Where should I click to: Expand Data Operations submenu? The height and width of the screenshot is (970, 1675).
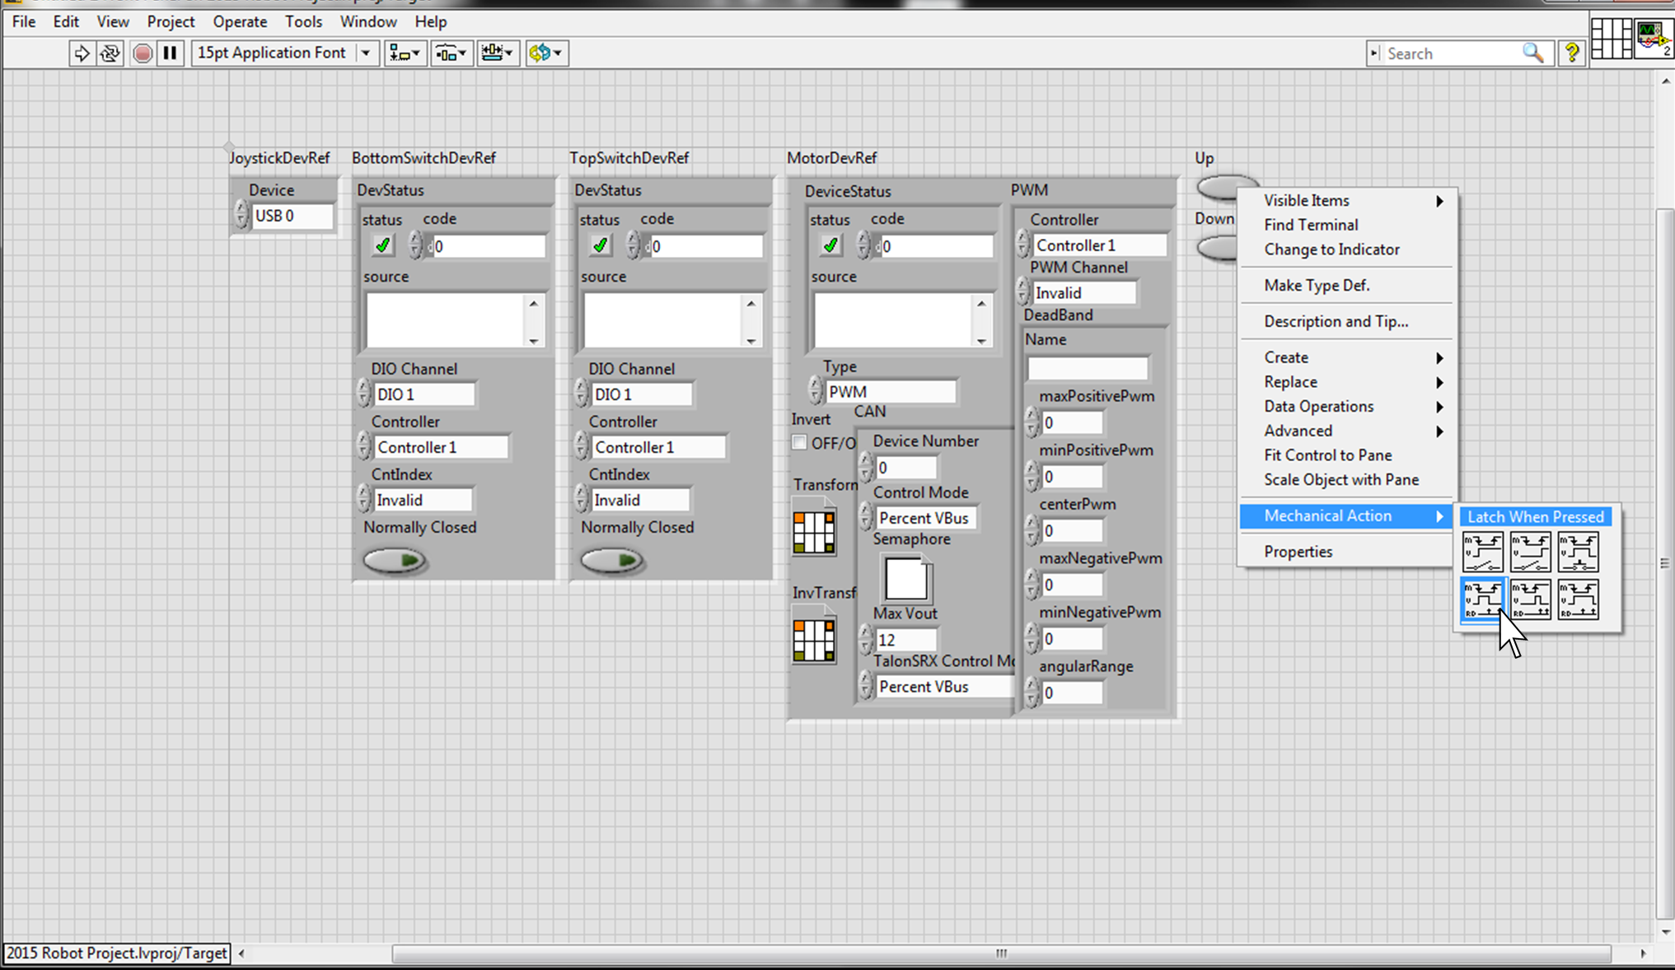(x=1346, y=407)
